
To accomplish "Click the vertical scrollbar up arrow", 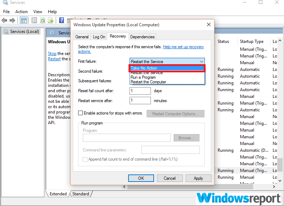I will click(280, 41).
